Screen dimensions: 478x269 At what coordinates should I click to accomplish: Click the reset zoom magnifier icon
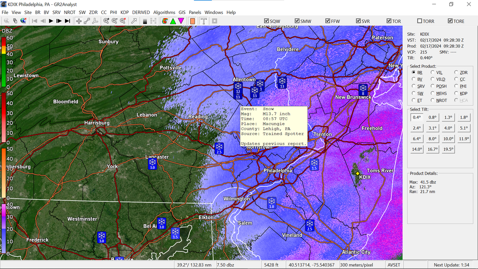pyautogui.click(x=122, y=21)
